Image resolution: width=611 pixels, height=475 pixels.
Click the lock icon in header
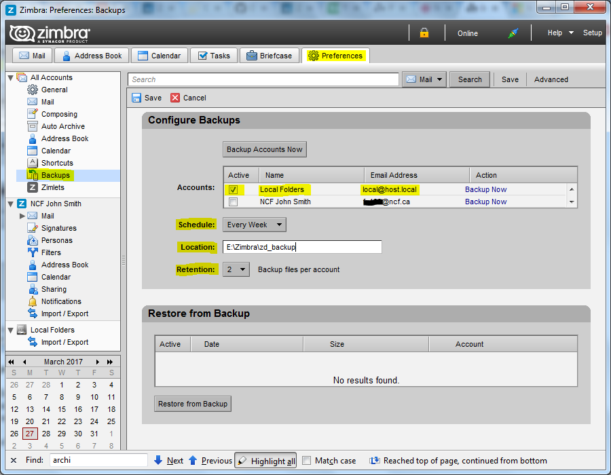tap(424, 33)
